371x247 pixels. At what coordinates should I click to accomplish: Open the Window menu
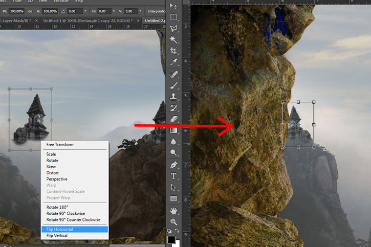point(61,1)
